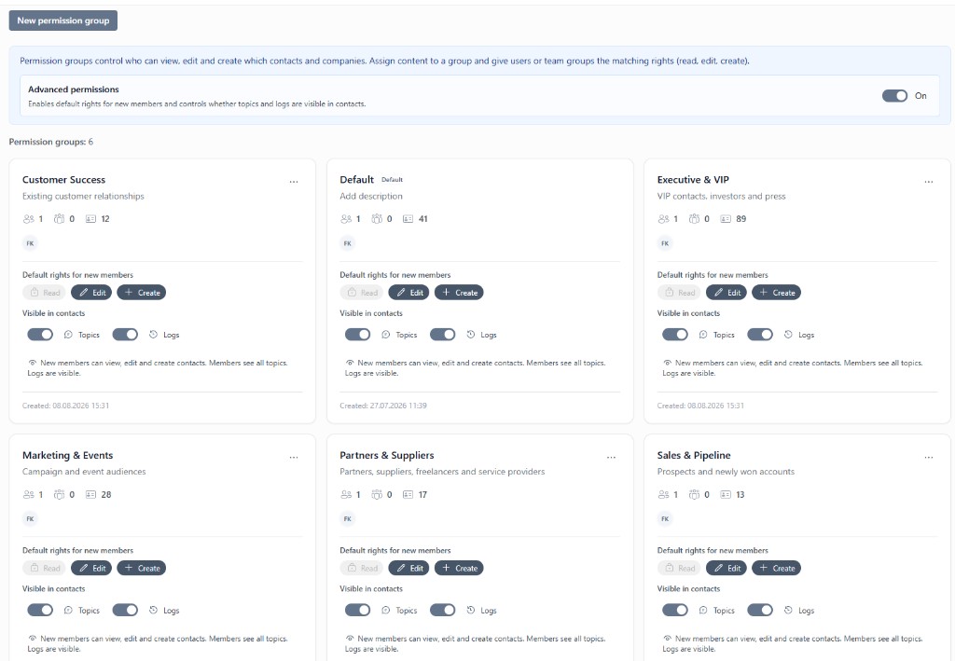
Task: Click the eye icon in Executive & VIP summary
Action: click(x=667, y=363)
